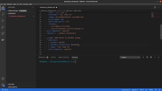Focus the terminal prompt line
This screenshot has width=162, height=91.
tap(58, 62)
